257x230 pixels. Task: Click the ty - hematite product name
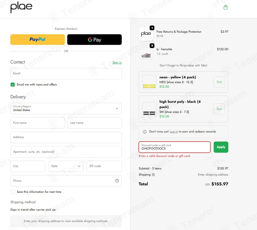point(164,49)
